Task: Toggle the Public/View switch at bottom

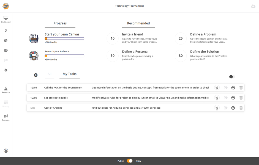Action: pos(129,161)
